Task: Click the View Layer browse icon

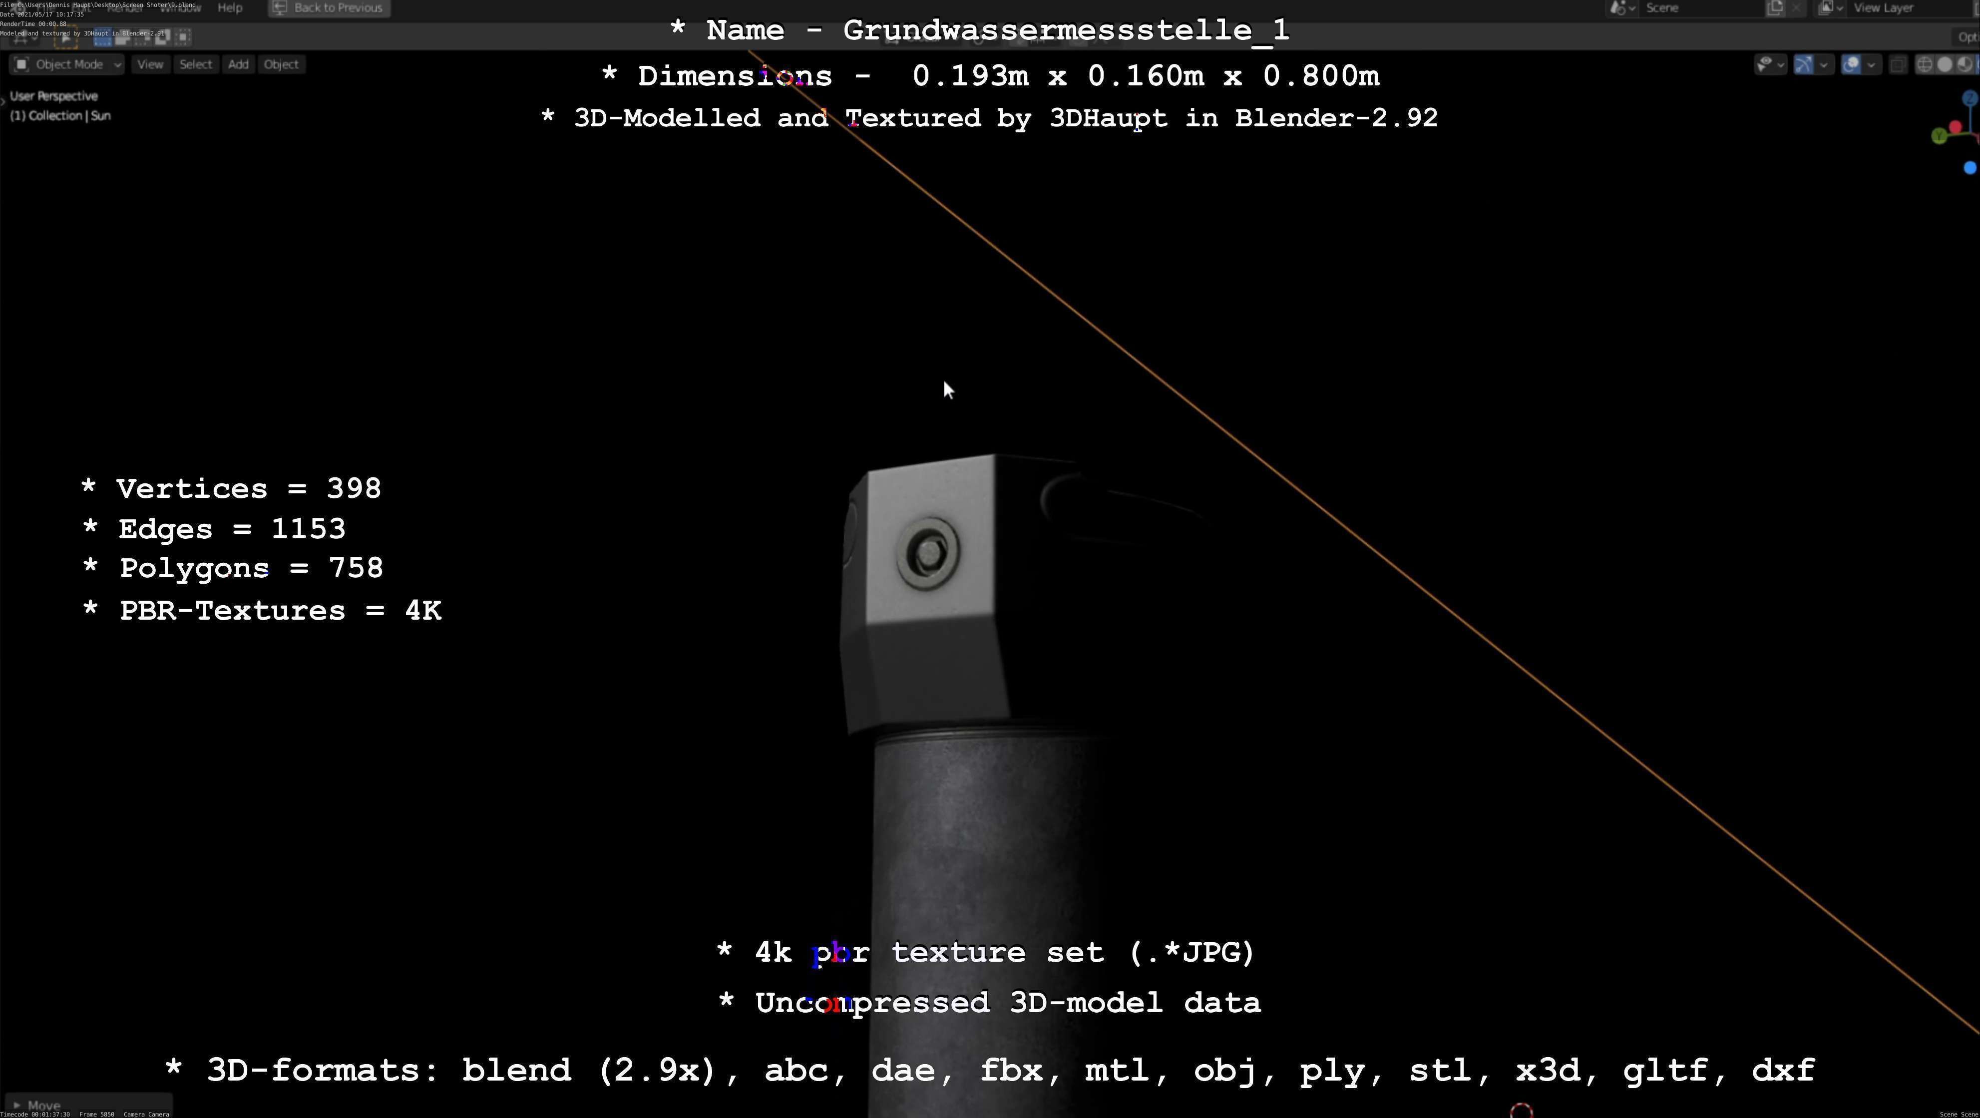Action: coord(1829,7)
